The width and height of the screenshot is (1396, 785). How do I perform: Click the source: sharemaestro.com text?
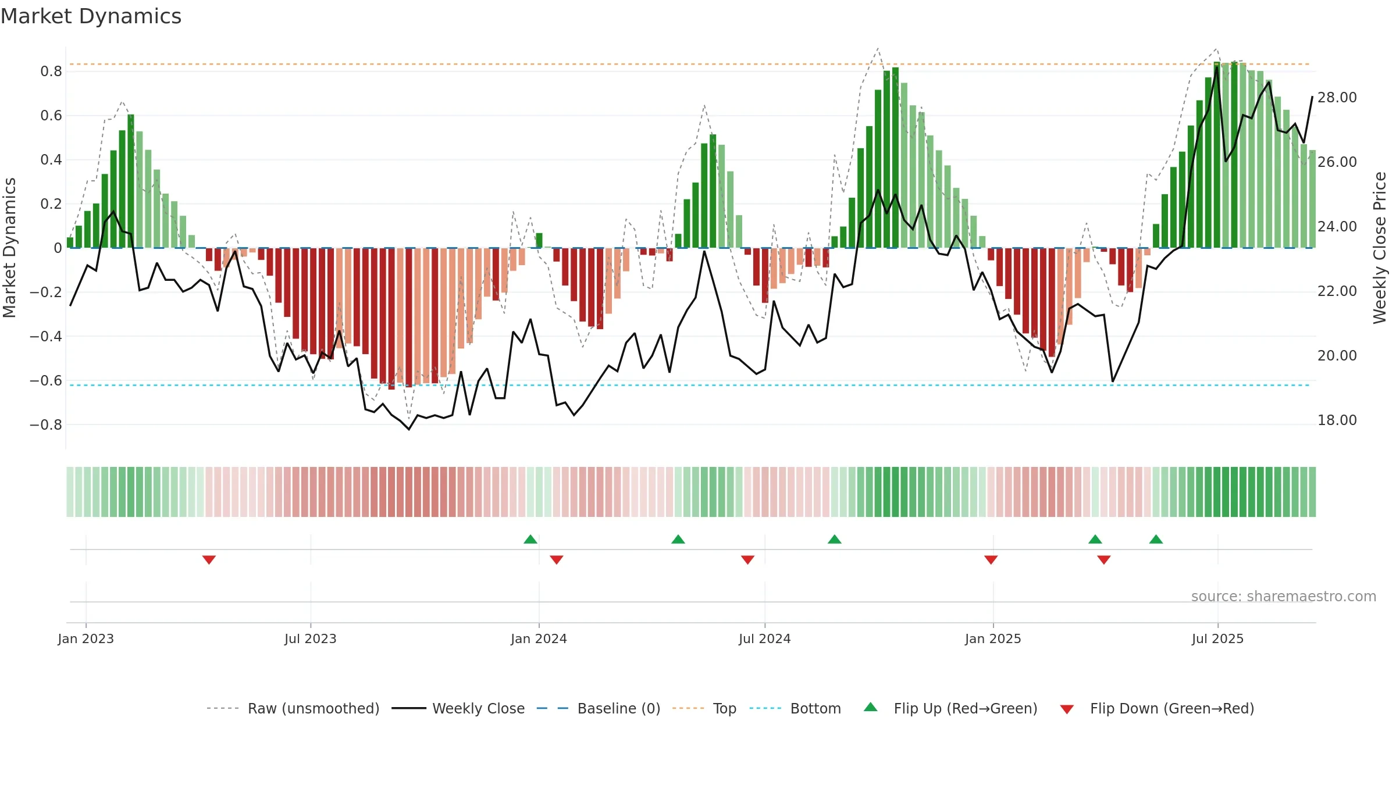[1284, 596]
